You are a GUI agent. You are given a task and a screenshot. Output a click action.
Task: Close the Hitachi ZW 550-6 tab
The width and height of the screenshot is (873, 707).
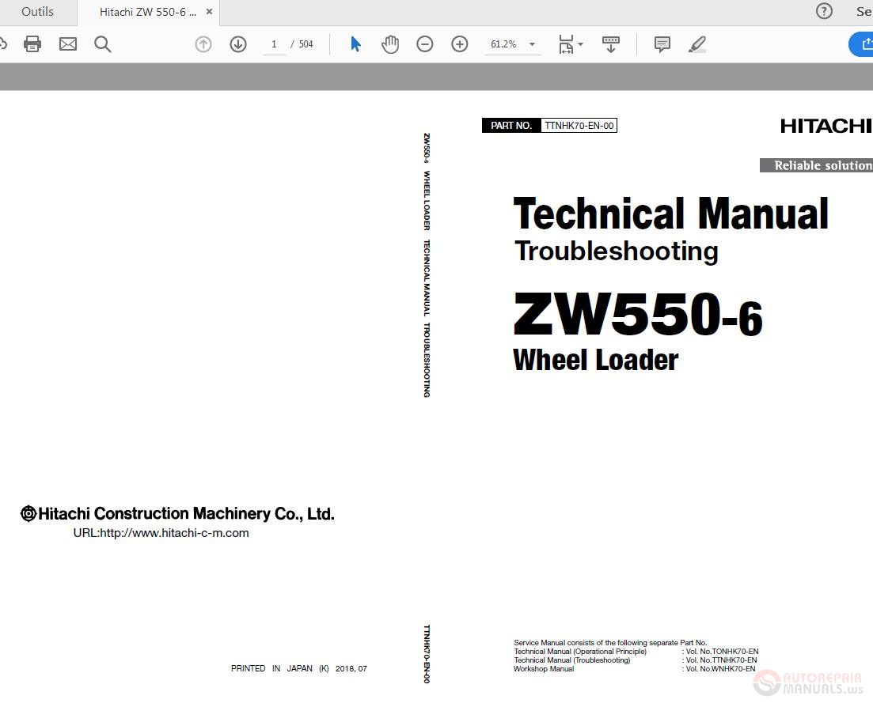click(208, 11)
